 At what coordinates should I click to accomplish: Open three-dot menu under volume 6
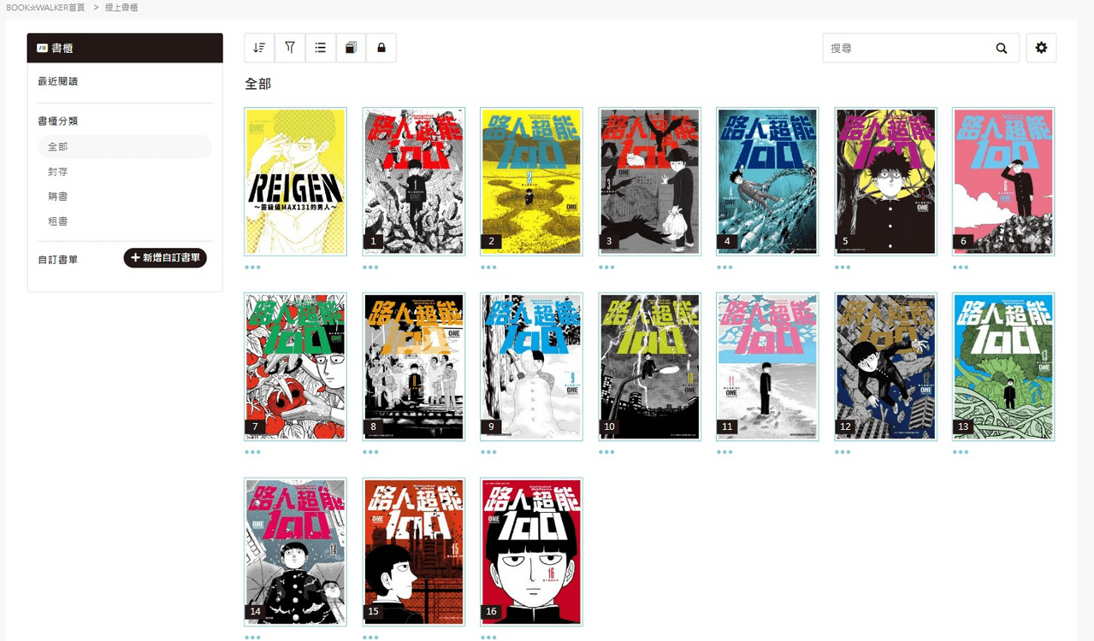click(x=961, y=268)
